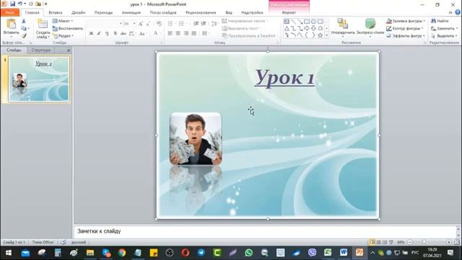462x260 pixels.
Task: Open the change case (Аа) menu
Action: point(143,33)
